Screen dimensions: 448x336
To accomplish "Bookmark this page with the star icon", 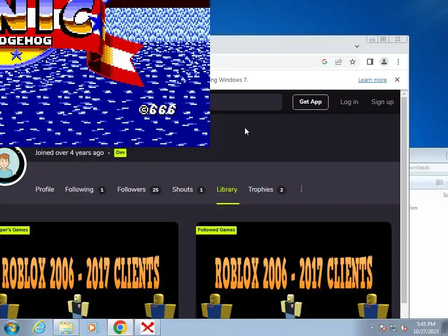I will pyautogui.click(x=353, y=62).
